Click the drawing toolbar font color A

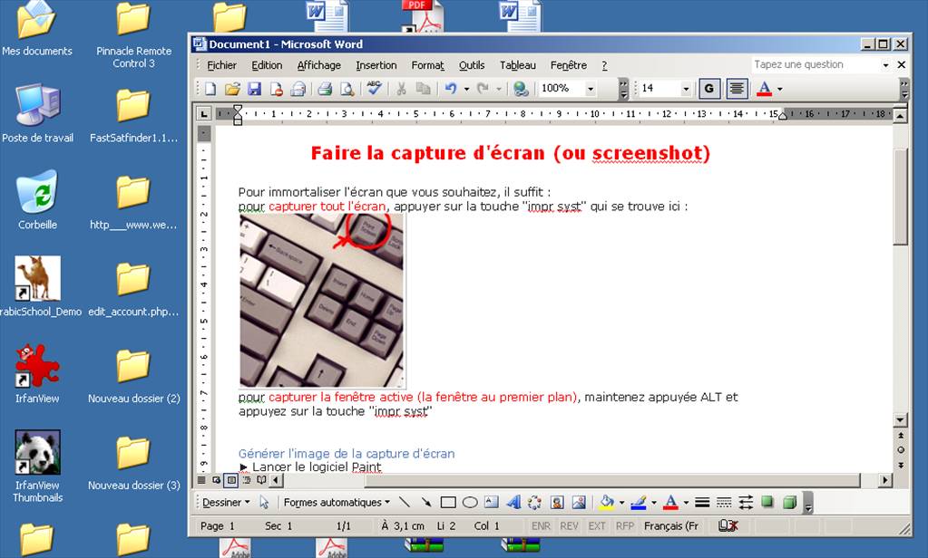(670, 503)
